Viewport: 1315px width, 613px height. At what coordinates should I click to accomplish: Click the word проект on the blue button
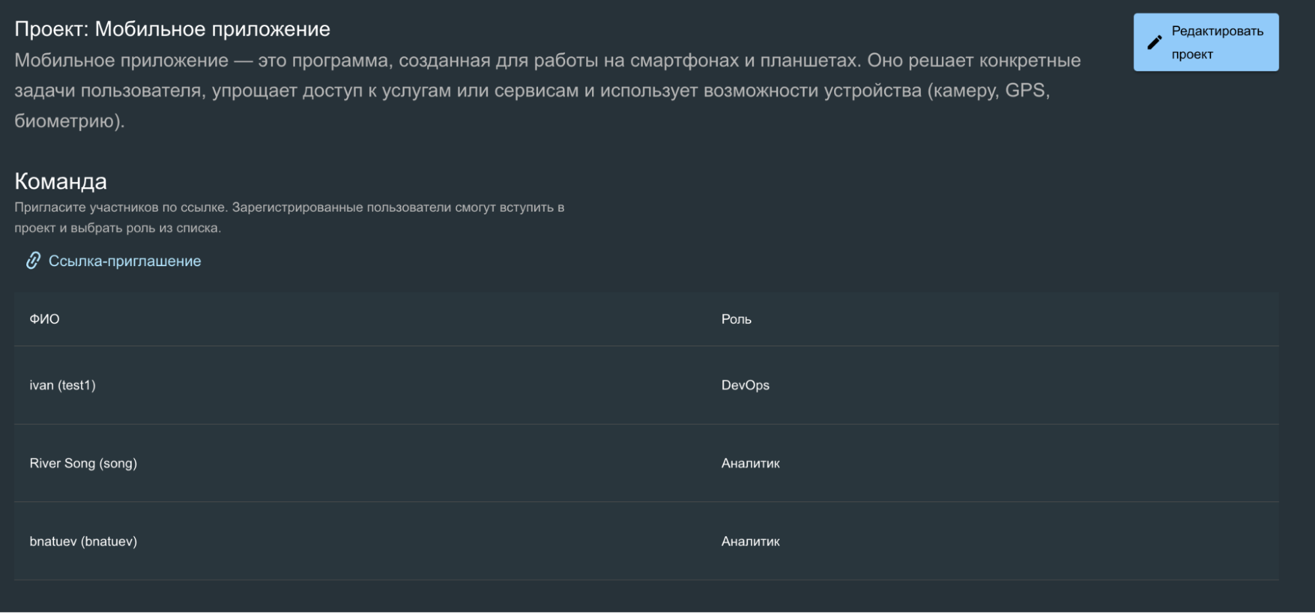pos(1192,55)
